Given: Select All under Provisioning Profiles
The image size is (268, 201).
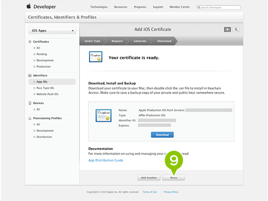Looking at the screenshot, I should pos(38,124).
